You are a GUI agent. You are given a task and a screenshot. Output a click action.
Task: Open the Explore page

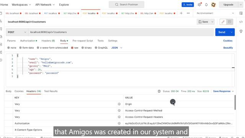coord(64,5)
